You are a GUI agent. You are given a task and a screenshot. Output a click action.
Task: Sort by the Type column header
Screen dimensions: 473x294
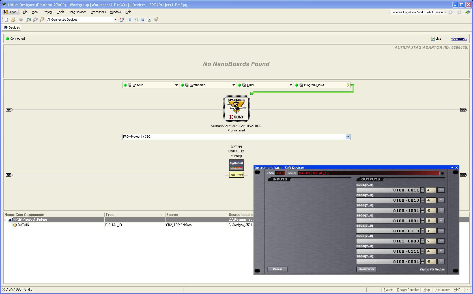pos(134,215)
